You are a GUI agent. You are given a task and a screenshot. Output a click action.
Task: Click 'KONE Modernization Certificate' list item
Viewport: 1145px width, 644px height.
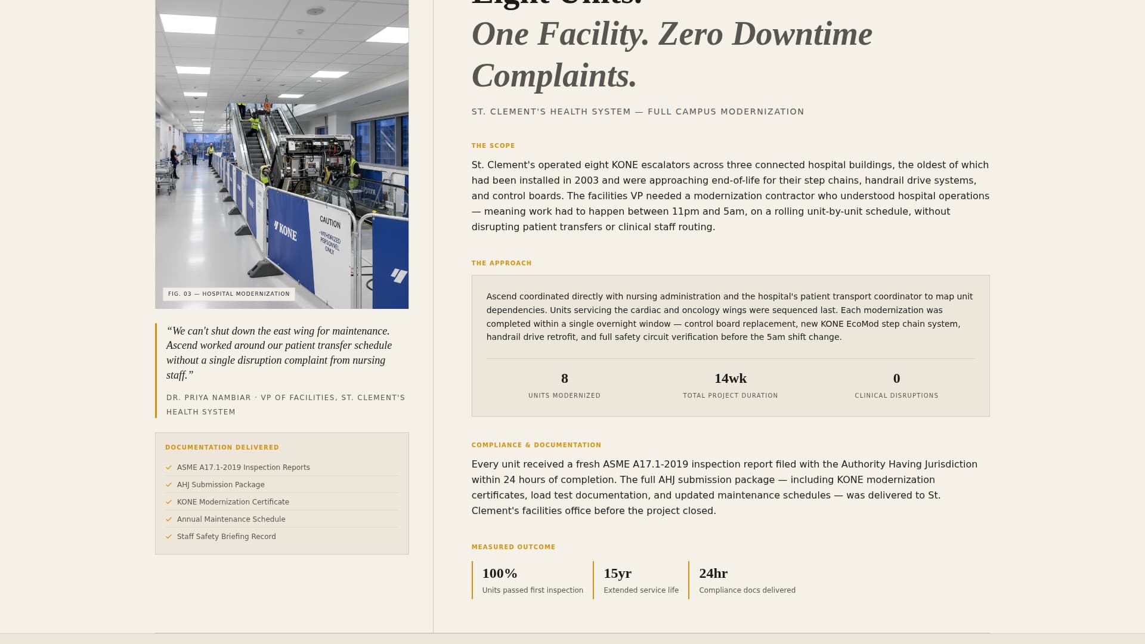click(281, 502)
